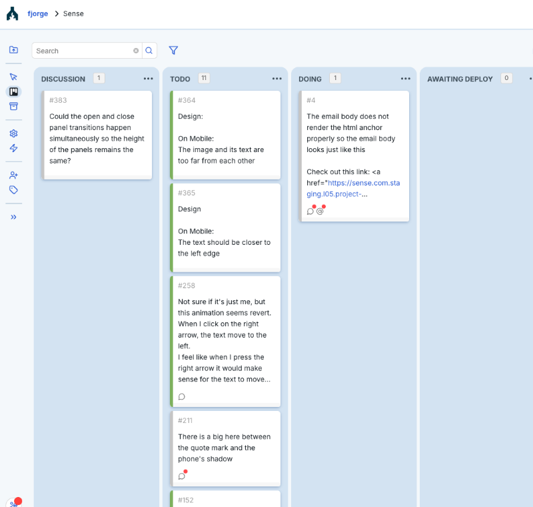Open the filter funnel icon

[x=173, y=50]
